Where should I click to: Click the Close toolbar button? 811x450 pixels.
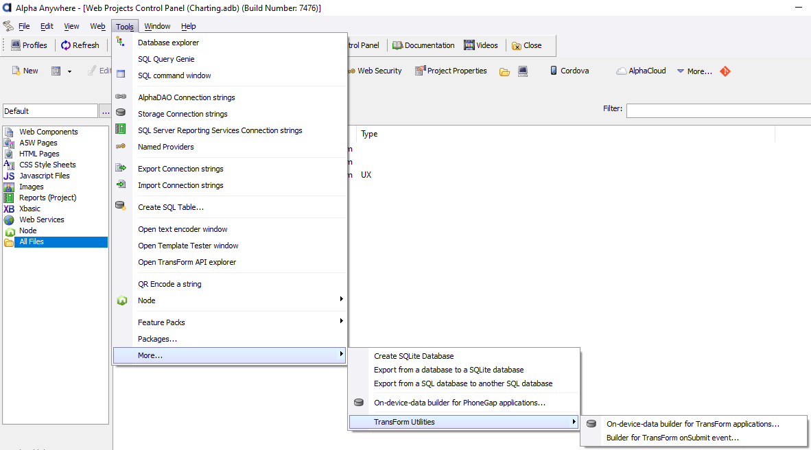pos(526,45)
